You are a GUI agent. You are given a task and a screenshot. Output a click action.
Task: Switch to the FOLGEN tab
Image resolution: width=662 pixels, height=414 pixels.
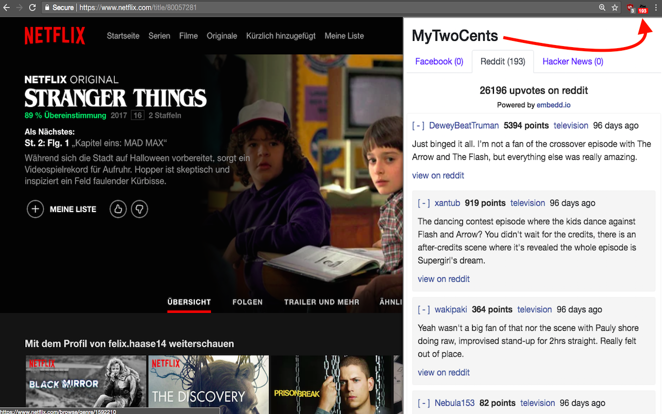(x=248, y=302)
